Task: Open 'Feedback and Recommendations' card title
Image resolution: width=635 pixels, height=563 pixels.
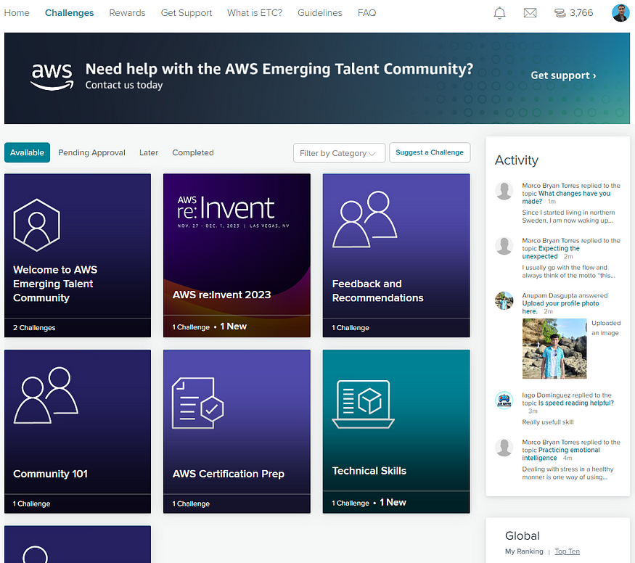Action: tap(378, 291)
